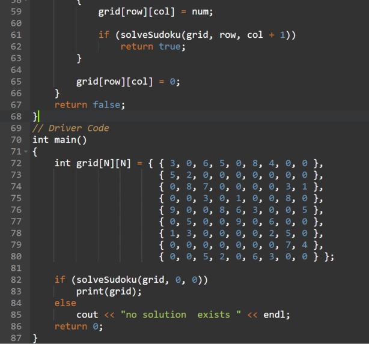The height and width of the screenshot is (344, 369).
Task: Click grid row '9, 0, 0, 8, 6, 3...' on line 76
Action: coord(241,210)
